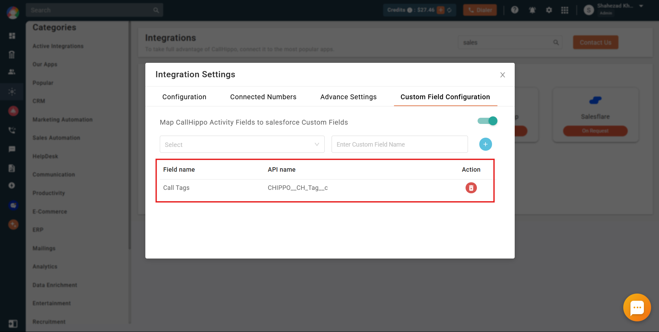Select the Our Apps category
This screenshot has width=659, height=332.
click(45, 64)
